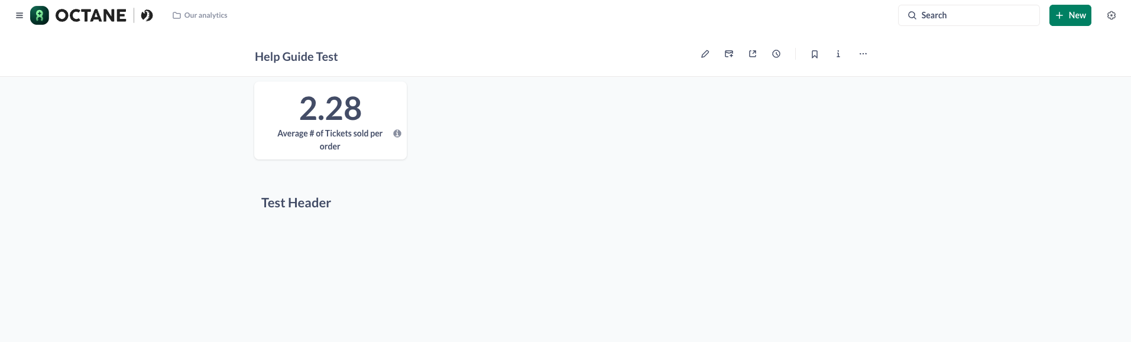1131x342 pixels.
Task: Open the Our analytics collection breadcrumb
Action: [x=200, y=15]
